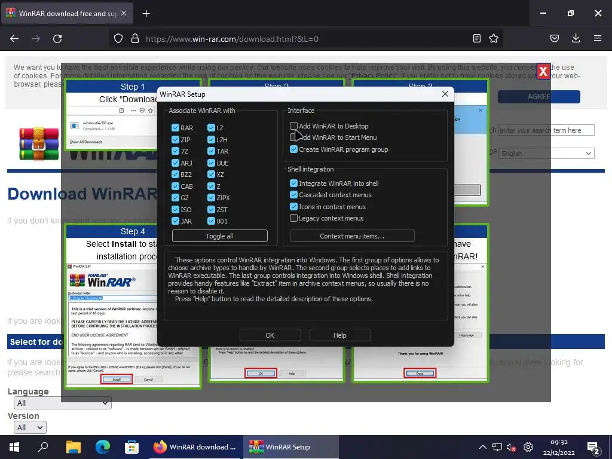Image resolution: width=612 pixels, height=459 pixels.
Task: Open the Firefox downloads arrow icon
Action: pyautogui.click(x=576, y=39)
